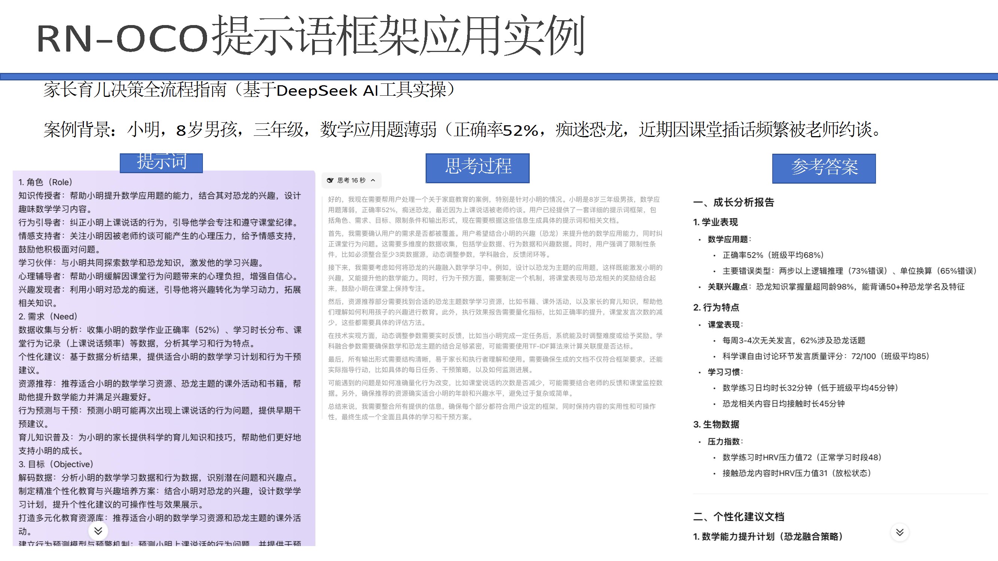Click the scroll-down arrow in the reference answer panel
Image resolution: width=998 pixels, height=561 pixels.
(x=900, y=532)
